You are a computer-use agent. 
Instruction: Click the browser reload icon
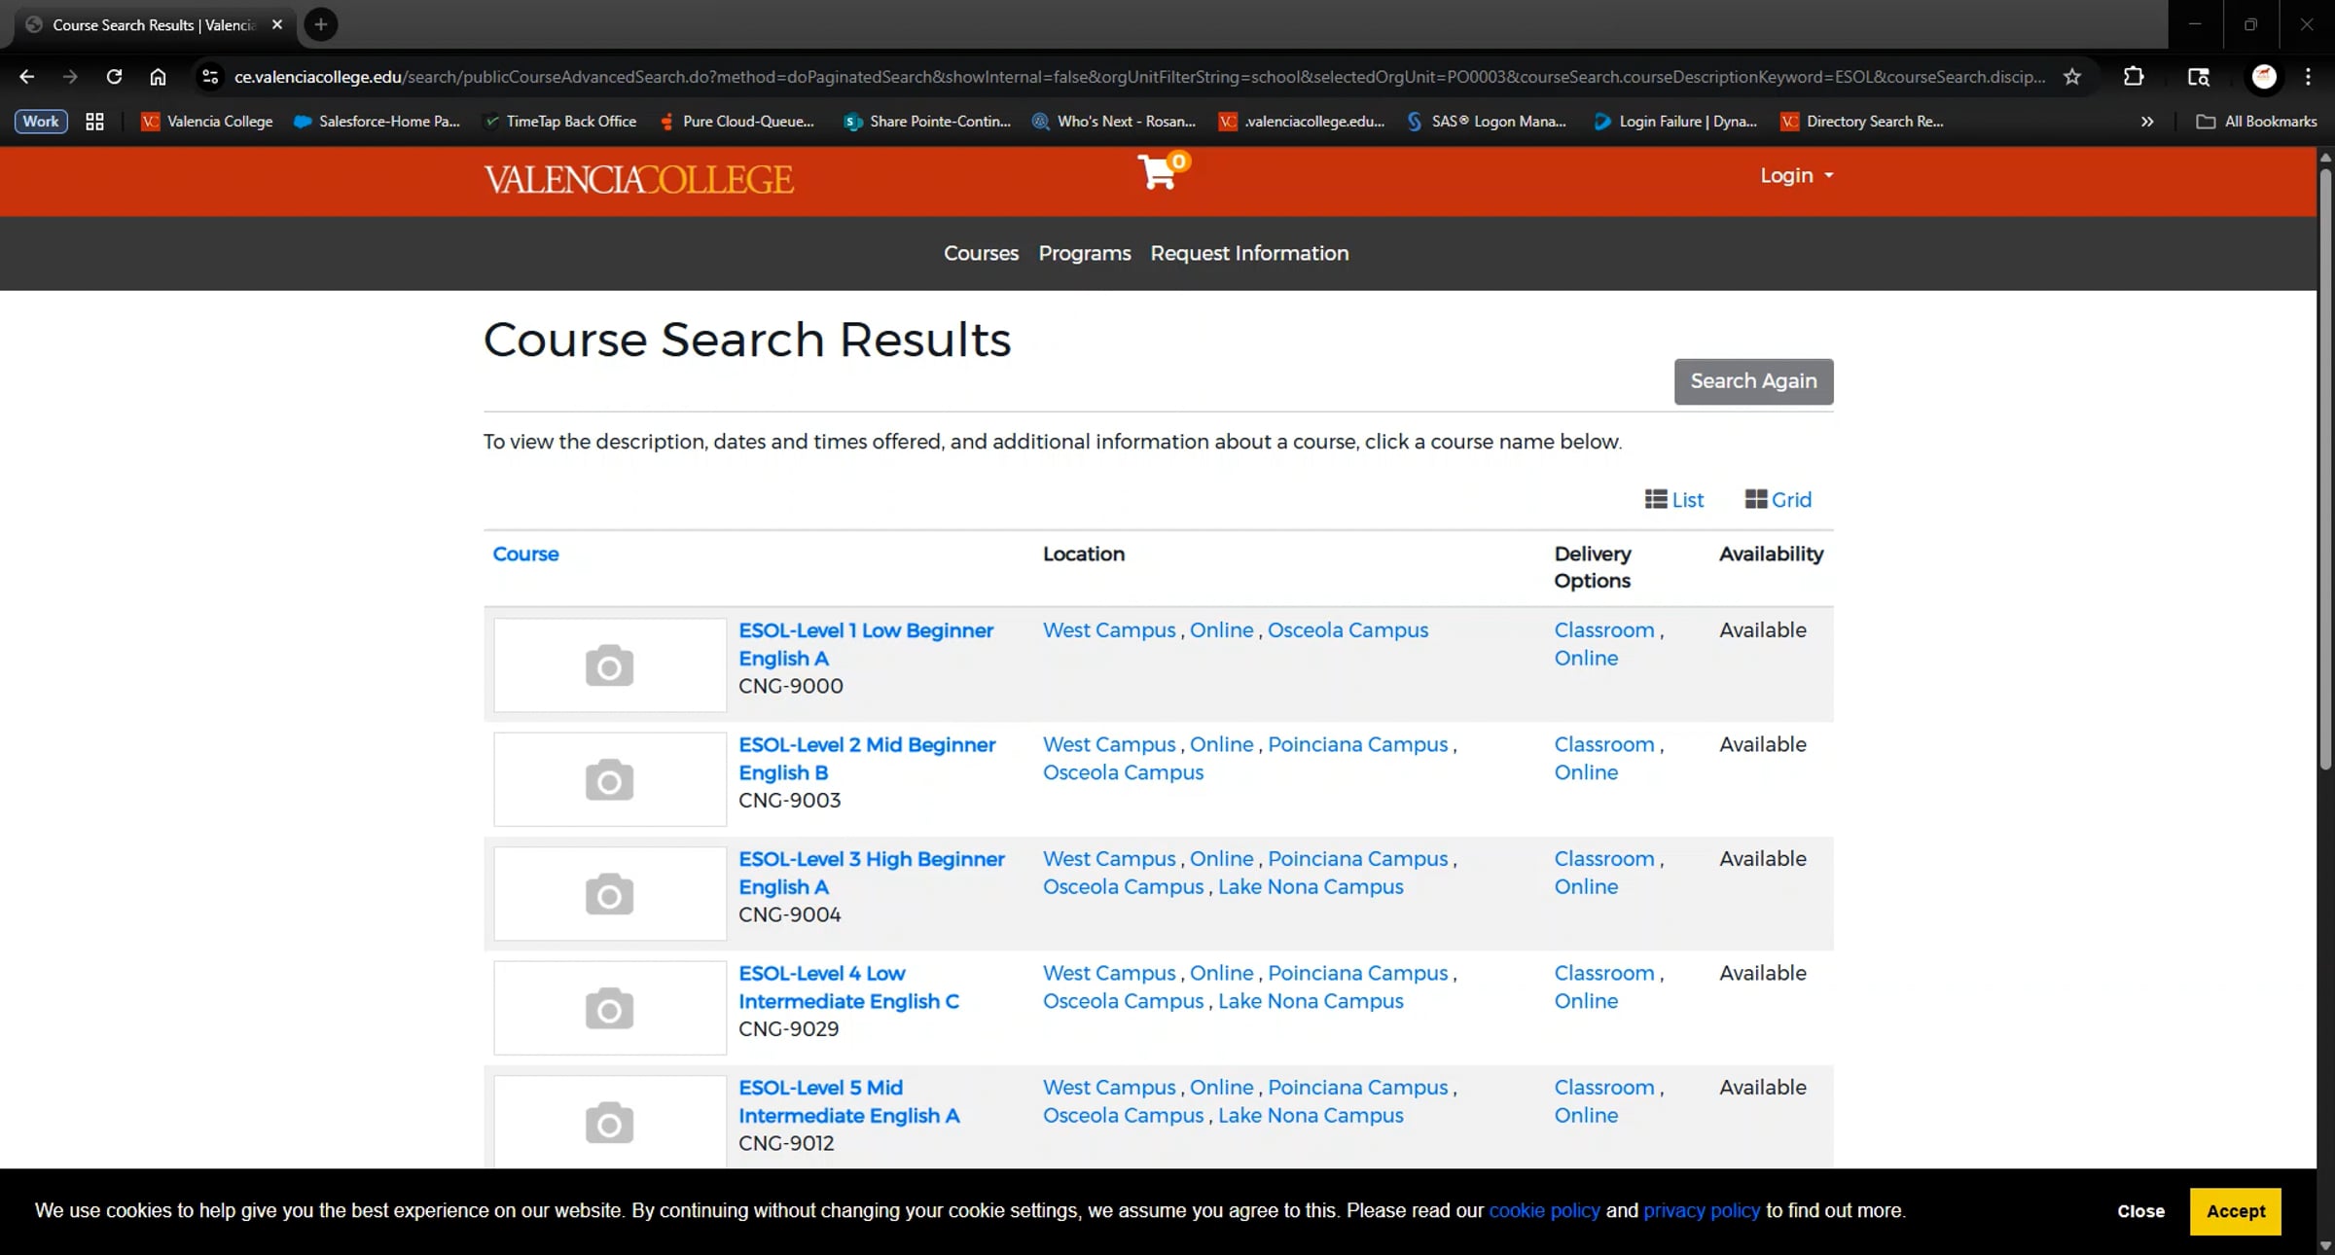pyautogui.click(x=114, y=77)
